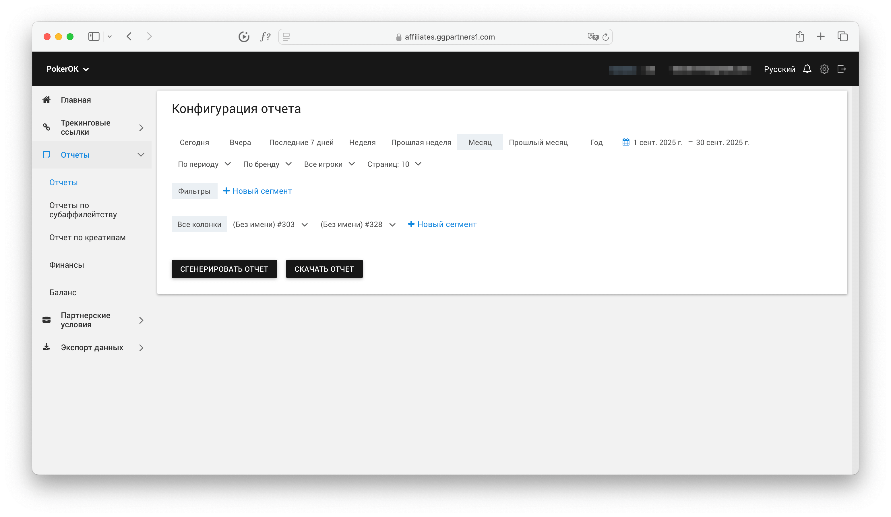Go forward with Safari forward arrow
891x517 pixels.
click(149, 36)
